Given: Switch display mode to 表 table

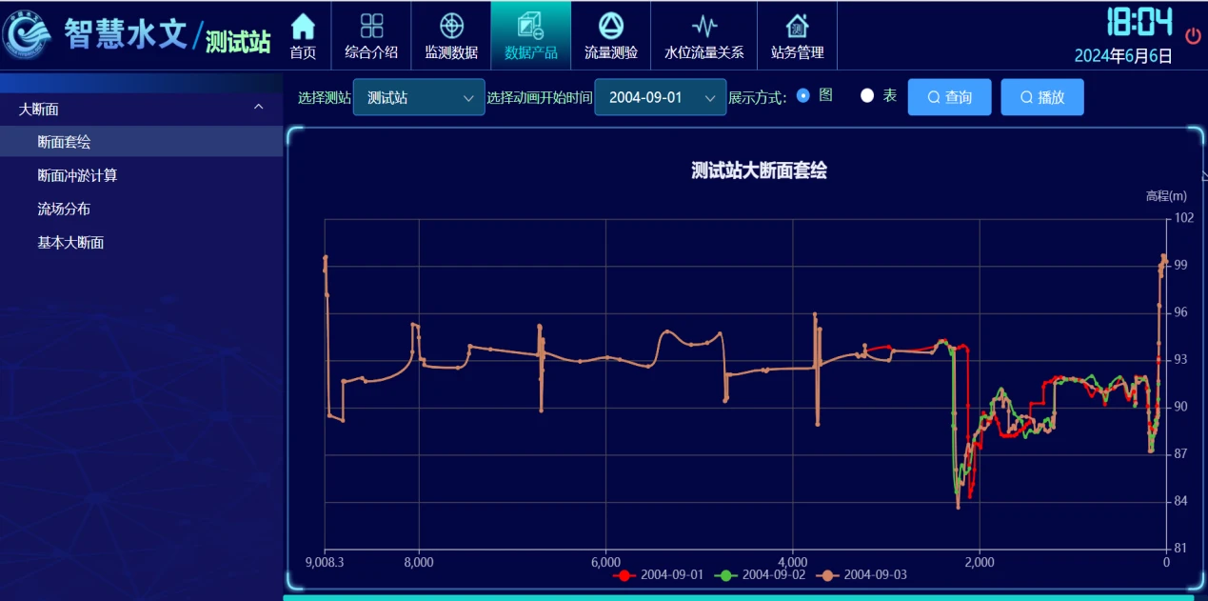Looking at the screenshot, I should 866,96.
